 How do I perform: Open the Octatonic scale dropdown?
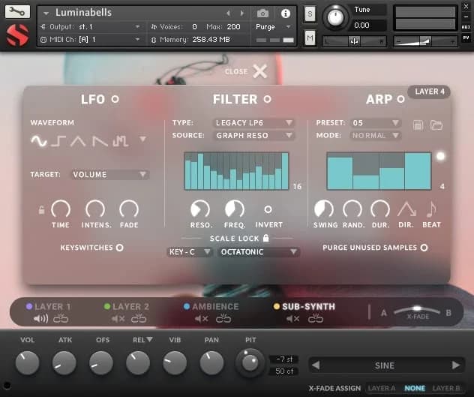[259, 252]
